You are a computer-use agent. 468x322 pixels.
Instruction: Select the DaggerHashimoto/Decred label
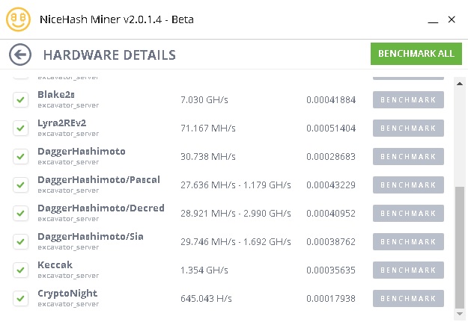click(x=101, y=208)
